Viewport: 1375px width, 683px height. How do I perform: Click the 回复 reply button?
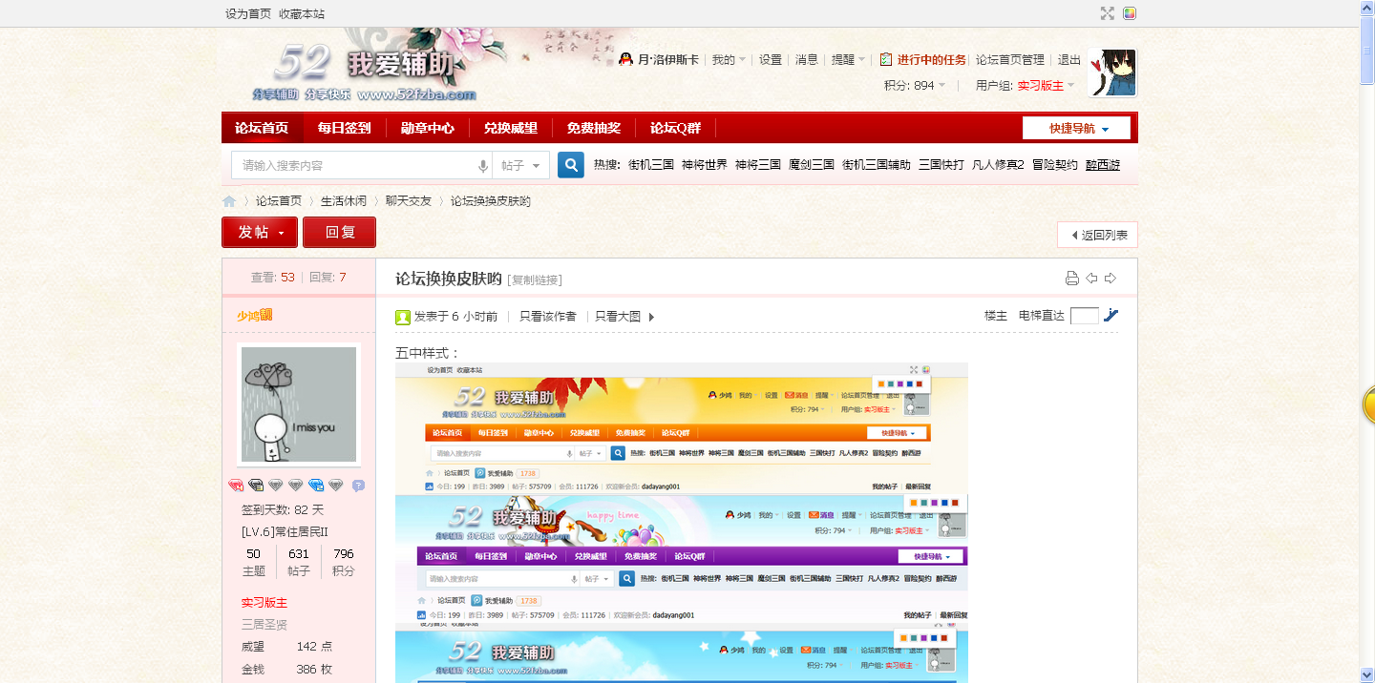point(339,232)
